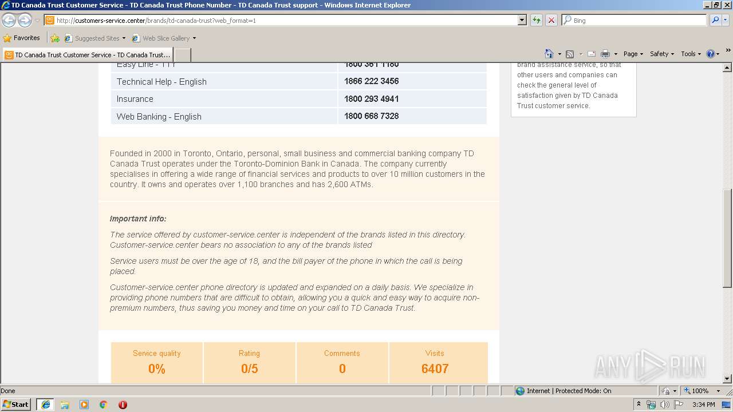Viewport: 733px width, 412px height.
Task: Click the Action Center flag tray icon
Action: [x=679, y=405]
